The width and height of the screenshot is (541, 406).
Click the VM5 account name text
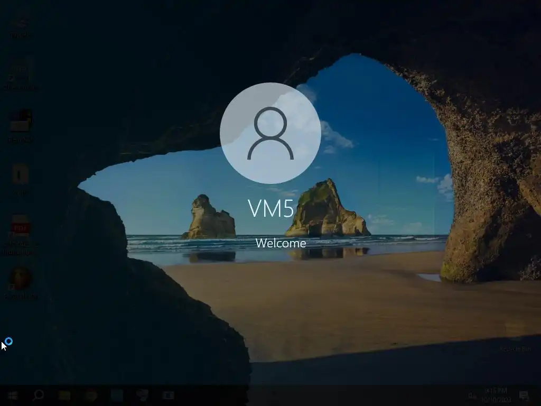click(x=271, y=208)
